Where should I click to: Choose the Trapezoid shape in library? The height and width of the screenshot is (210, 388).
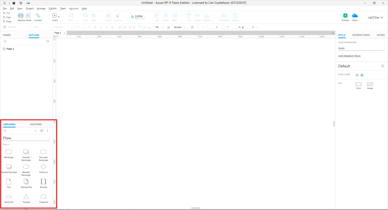43,196
